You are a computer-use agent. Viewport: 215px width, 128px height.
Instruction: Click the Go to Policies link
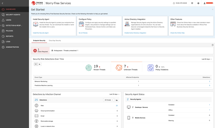point(83,33)
